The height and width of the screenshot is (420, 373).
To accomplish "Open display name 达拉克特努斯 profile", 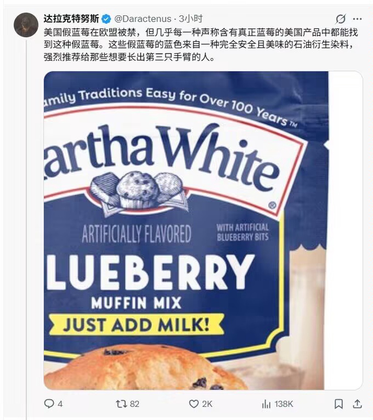I will 72,19.
